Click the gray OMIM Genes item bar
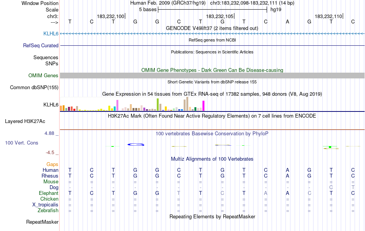Viewport: 365px width, 231px height. [x=212, y=75]
